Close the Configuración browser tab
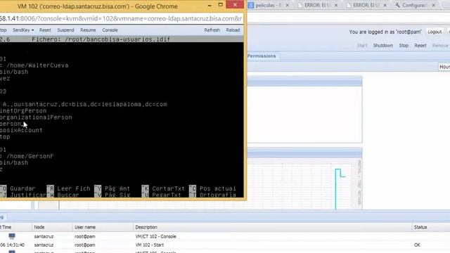Image resolution: width=450 pixels, height=253 pixels. (434, 5)
